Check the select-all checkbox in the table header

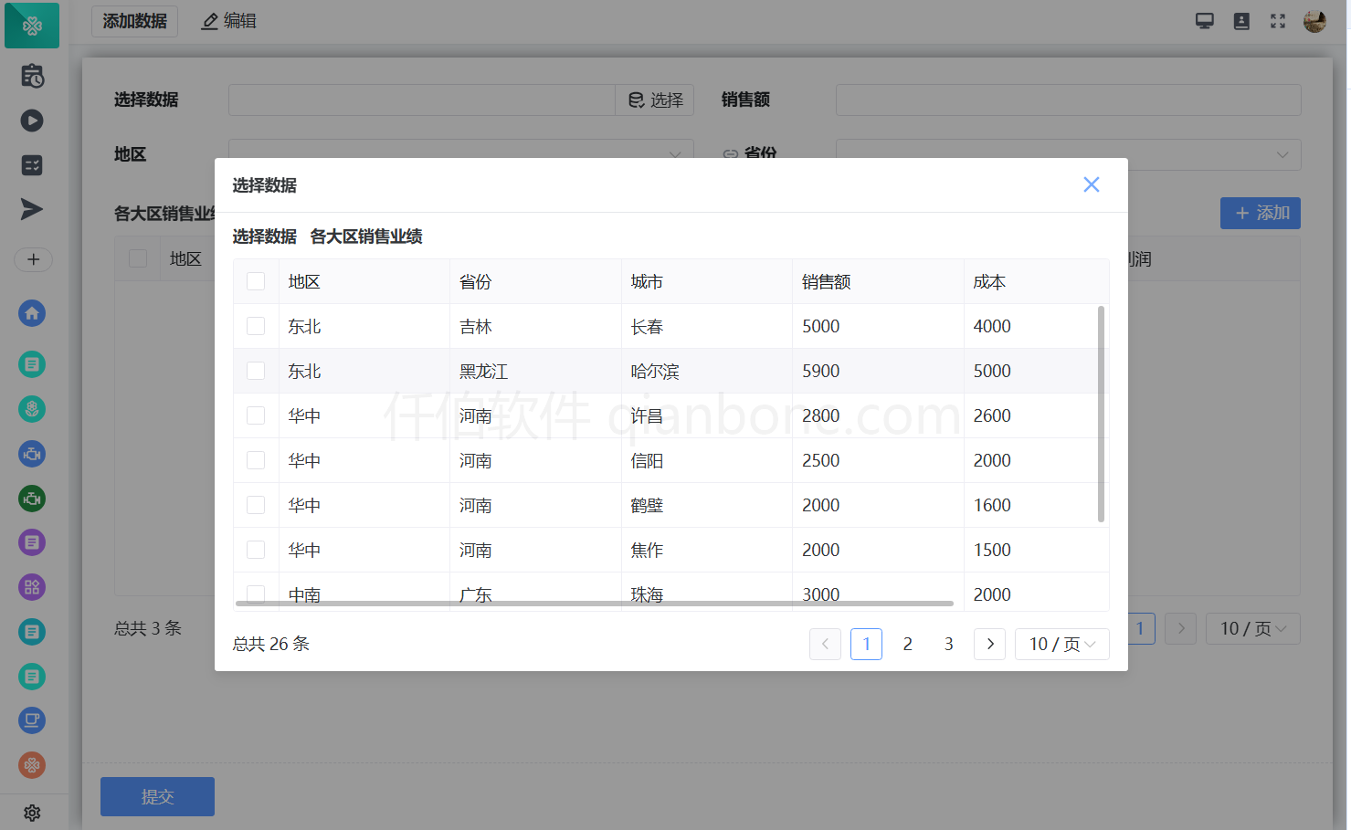(256, 281)
